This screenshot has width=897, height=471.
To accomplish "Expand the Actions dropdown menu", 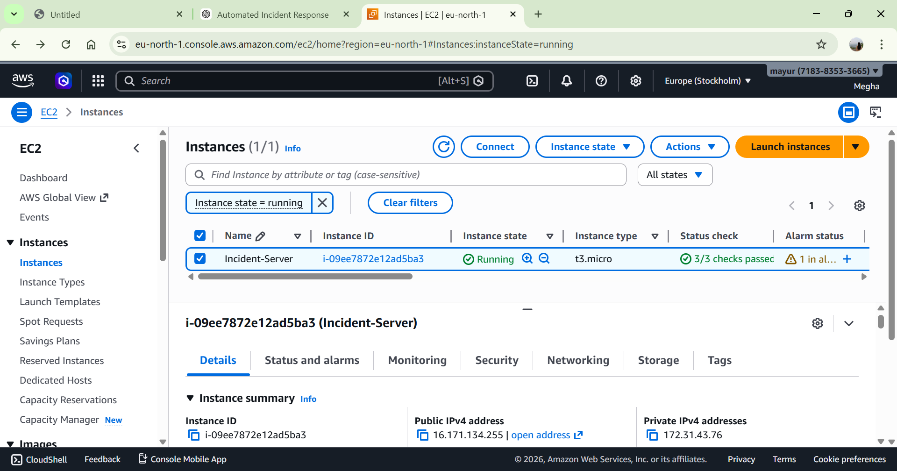I will 690,147.
